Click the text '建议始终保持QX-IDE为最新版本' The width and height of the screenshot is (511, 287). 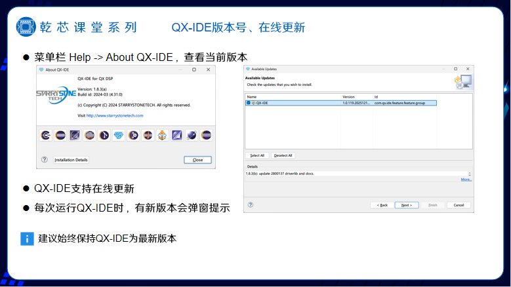[x=107, y=239]
